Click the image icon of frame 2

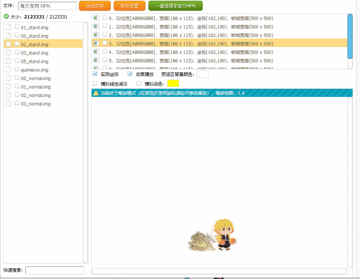click(96, 35)
